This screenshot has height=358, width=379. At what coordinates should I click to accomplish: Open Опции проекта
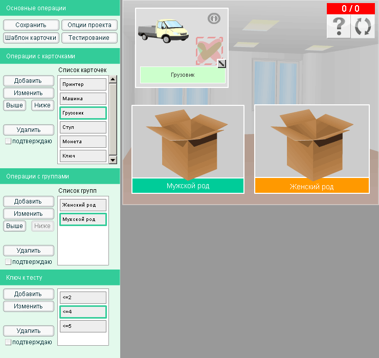[x=90, y=25]
